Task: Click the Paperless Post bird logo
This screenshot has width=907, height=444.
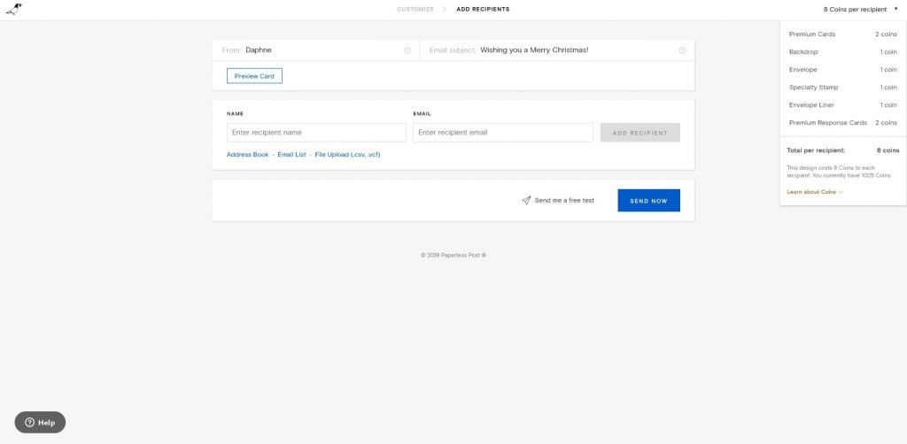Action: [x=13, y=9]
